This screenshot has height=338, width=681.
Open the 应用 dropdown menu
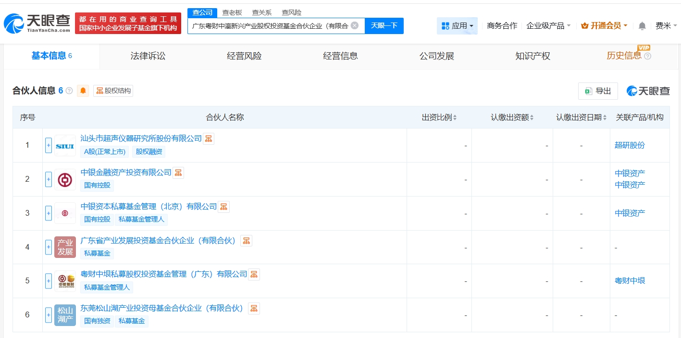(457, 26)
